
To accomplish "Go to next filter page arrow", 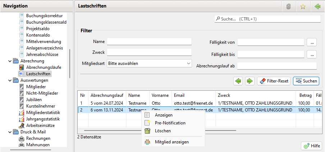I will pos(250,81).
